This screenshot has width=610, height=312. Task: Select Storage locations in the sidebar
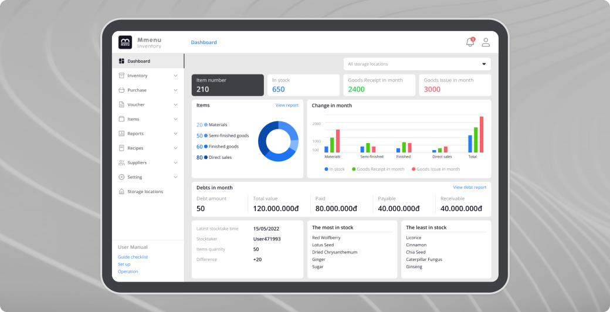pyautogui.click(x=145, y=192)
